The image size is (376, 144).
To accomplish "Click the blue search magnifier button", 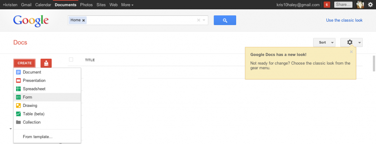I will [225, 21].
